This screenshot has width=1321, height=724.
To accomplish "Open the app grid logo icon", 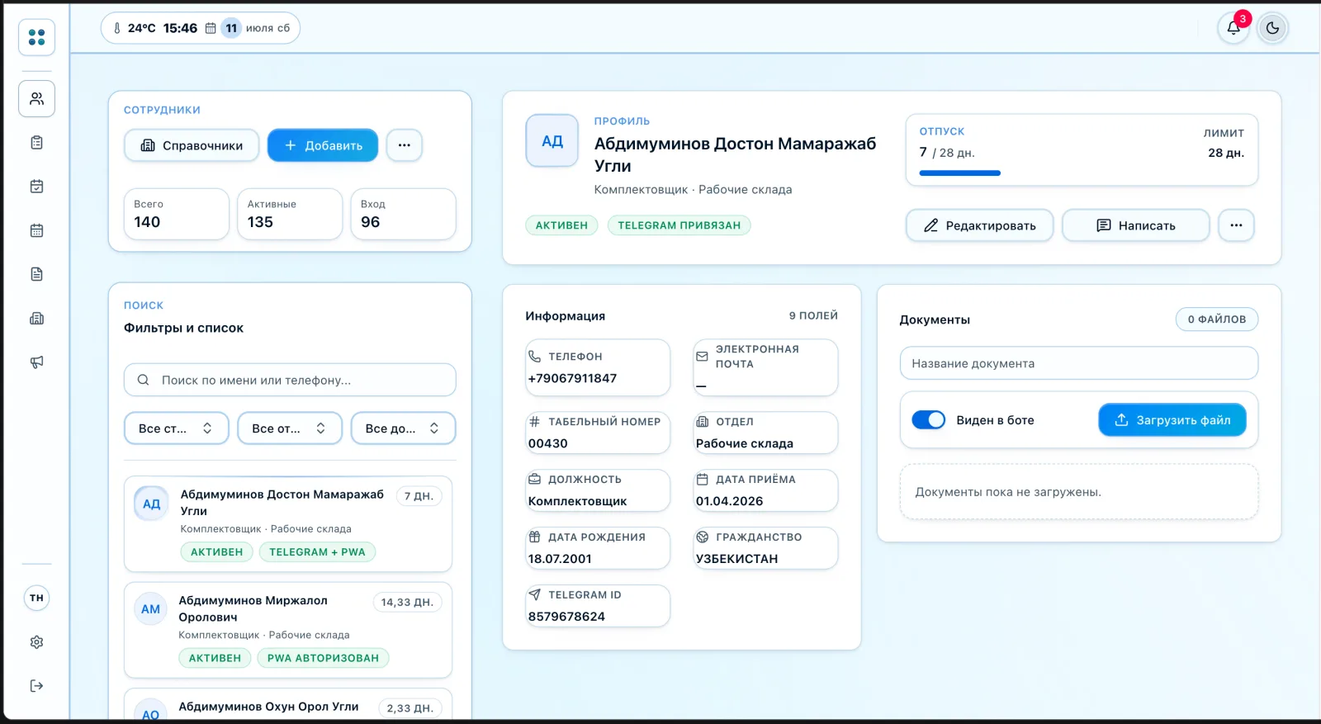I will [36, 37].
